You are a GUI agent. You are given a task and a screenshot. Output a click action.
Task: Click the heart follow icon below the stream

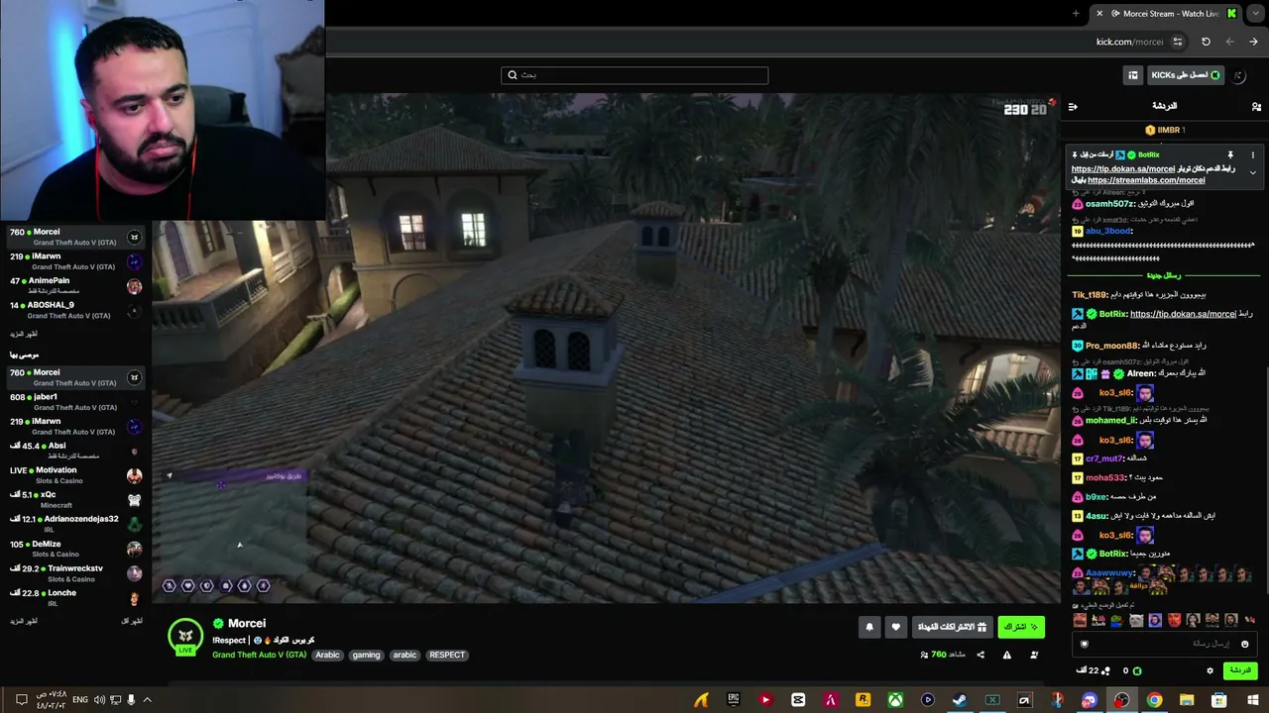coord(896,627)
